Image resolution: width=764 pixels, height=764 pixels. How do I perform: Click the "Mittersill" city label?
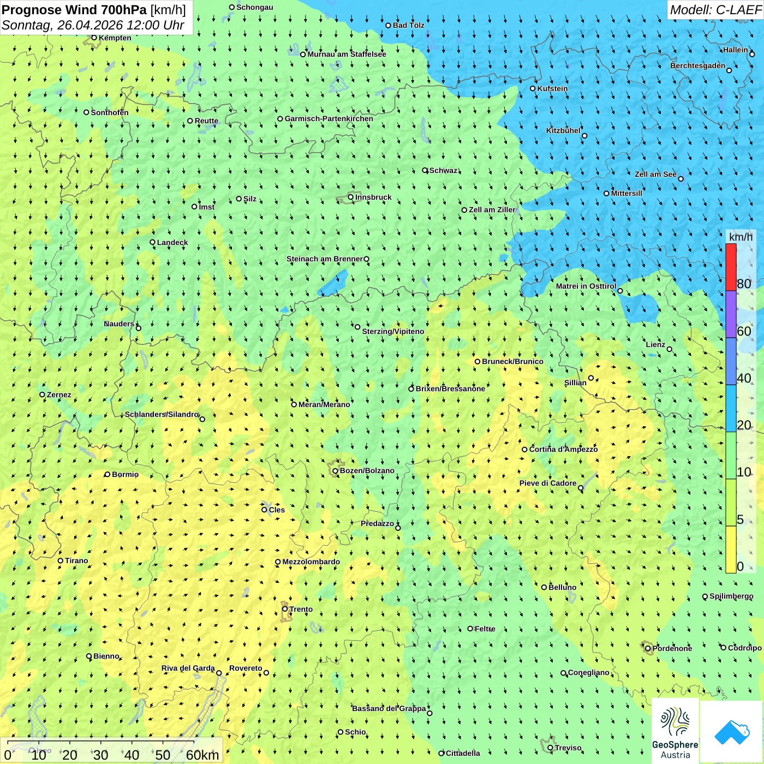click(626, 193)
